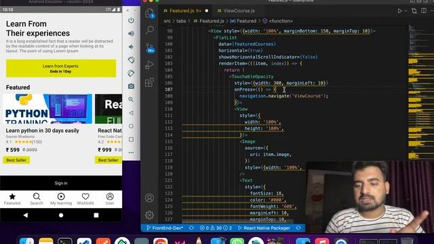Tap Best Seller badge under ₹ 599
The height and width of the screenshot is (244, 434).
(x=16, y=160)
